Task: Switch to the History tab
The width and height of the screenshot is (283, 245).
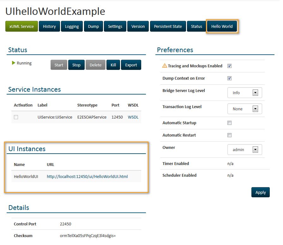Action: click(x=49, y=27)
